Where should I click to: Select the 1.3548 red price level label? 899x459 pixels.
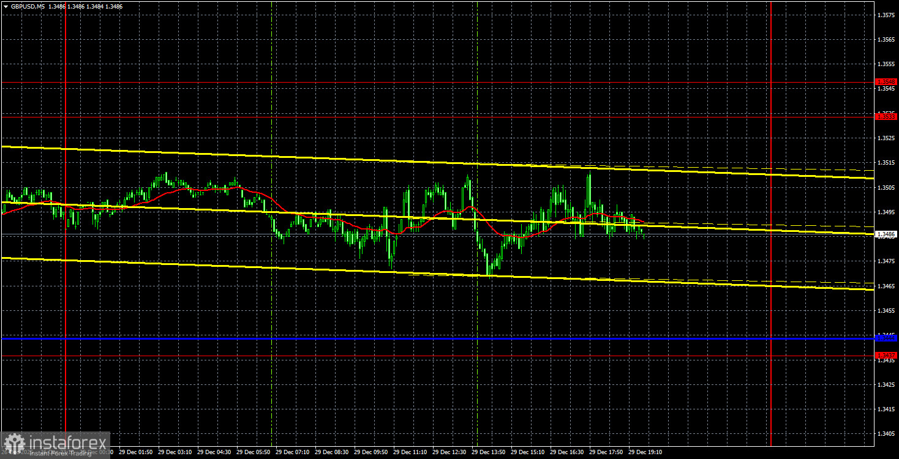pos(886,81)
